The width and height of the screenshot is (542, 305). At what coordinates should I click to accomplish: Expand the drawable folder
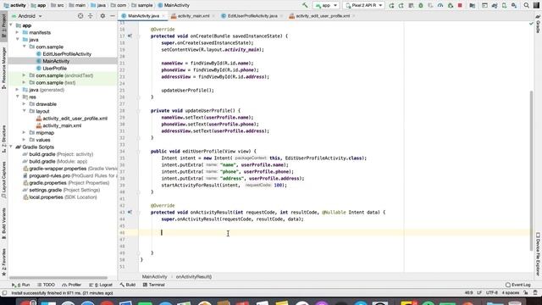click(x=25, y=104)
